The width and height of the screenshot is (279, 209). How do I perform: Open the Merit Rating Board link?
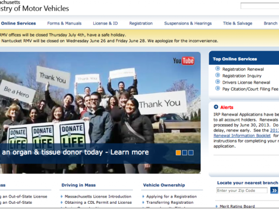(x=237, y=206)
